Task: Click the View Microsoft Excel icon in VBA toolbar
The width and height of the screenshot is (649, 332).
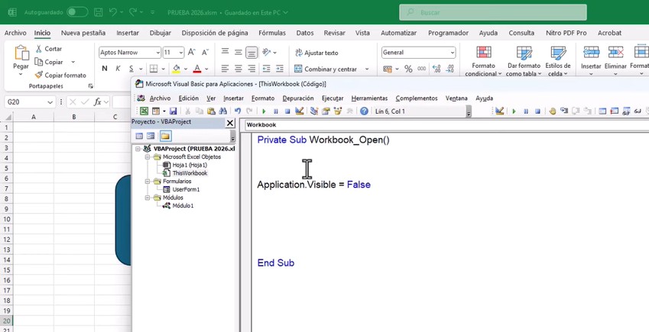Action: [x=144, y=111]
